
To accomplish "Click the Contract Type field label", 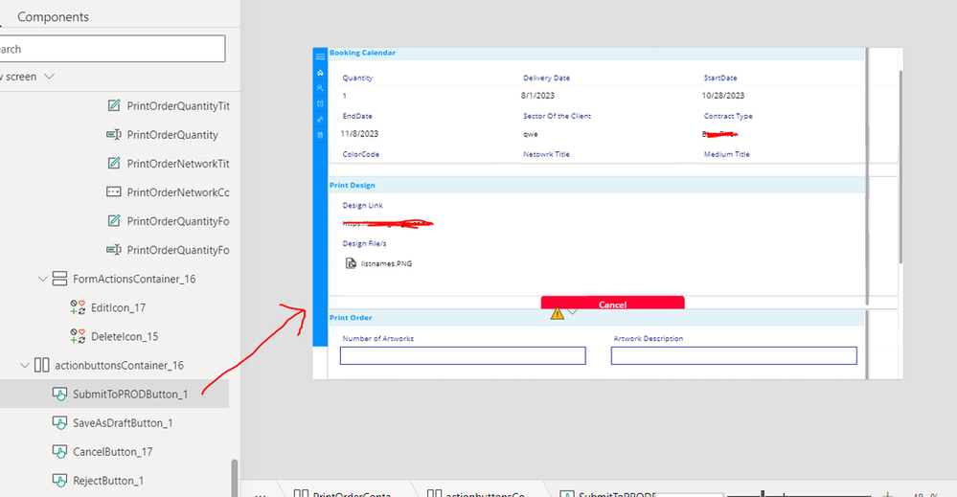I will pos(728,116).
